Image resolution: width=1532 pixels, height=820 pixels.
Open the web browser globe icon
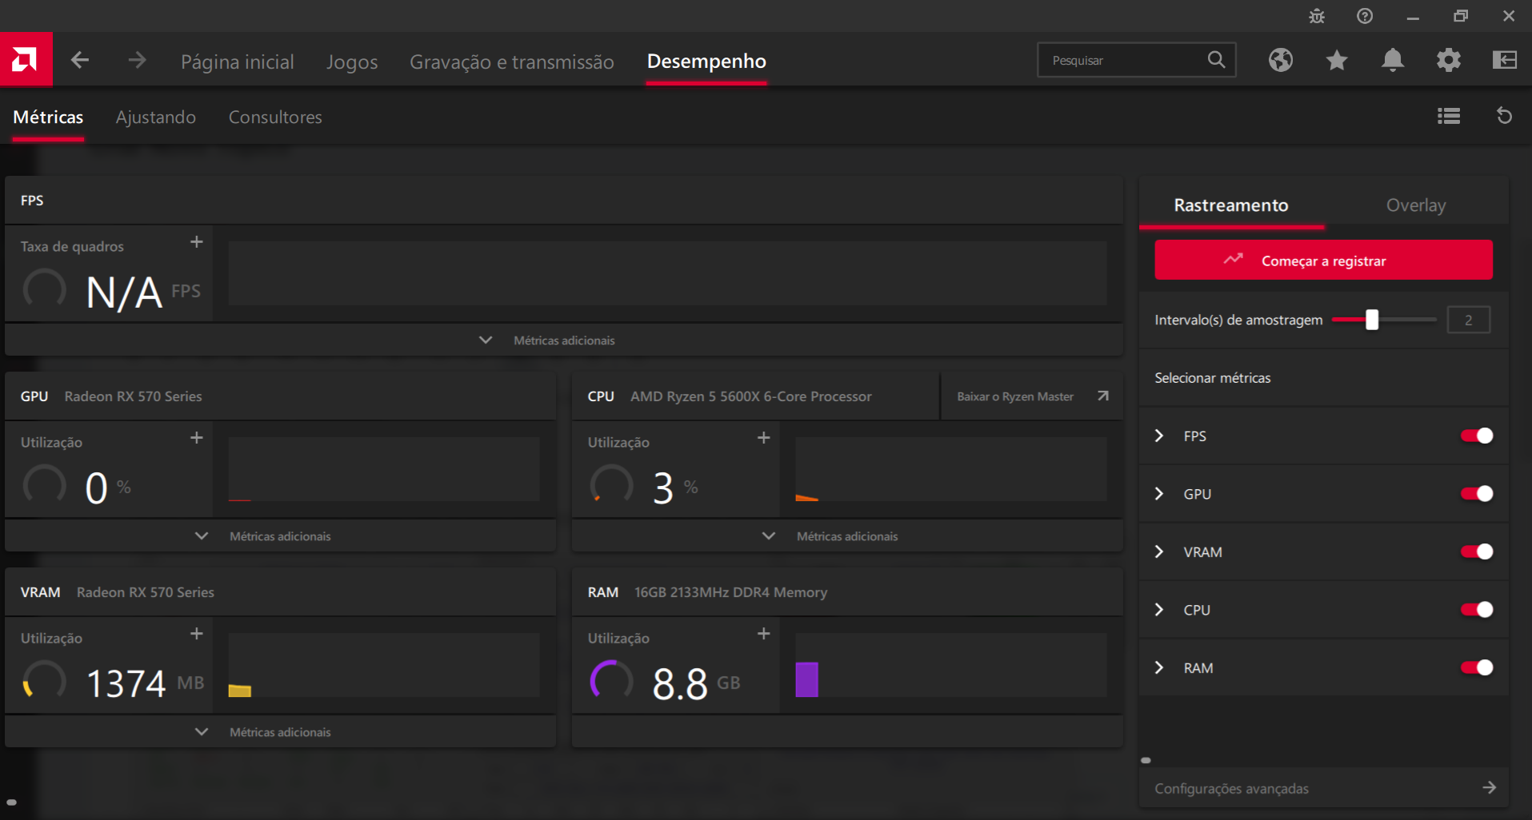pos(1281,60)
